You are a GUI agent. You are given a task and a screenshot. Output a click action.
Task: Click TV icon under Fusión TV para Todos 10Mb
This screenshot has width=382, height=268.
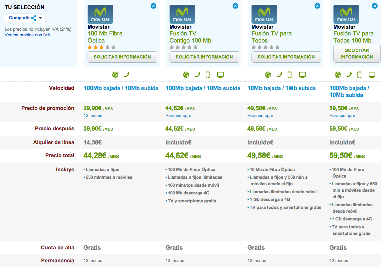(x=302, y=75)
